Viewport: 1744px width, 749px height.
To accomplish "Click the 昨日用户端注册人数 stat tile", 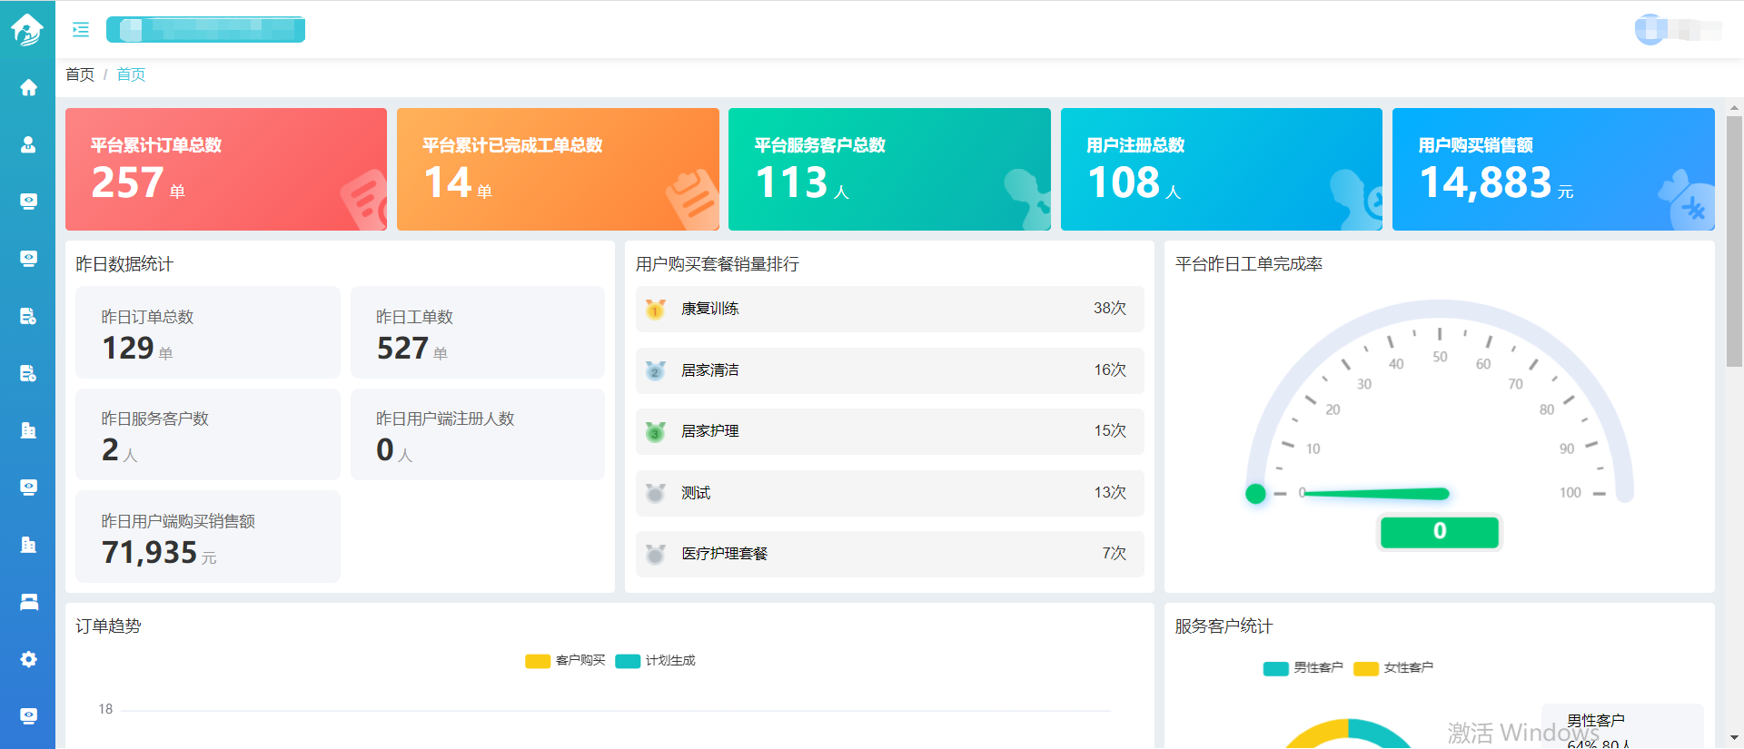I will click(478, 434).
